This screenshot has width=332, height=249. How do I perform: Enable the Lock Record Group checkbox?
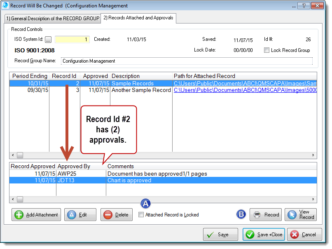click(266, 50)
